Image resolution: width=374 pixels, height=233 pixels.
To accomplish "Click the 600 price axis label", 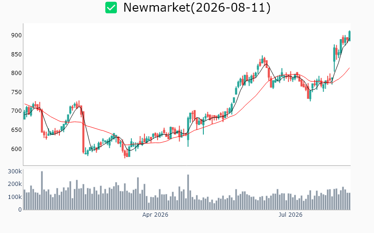I will [16, 149].
